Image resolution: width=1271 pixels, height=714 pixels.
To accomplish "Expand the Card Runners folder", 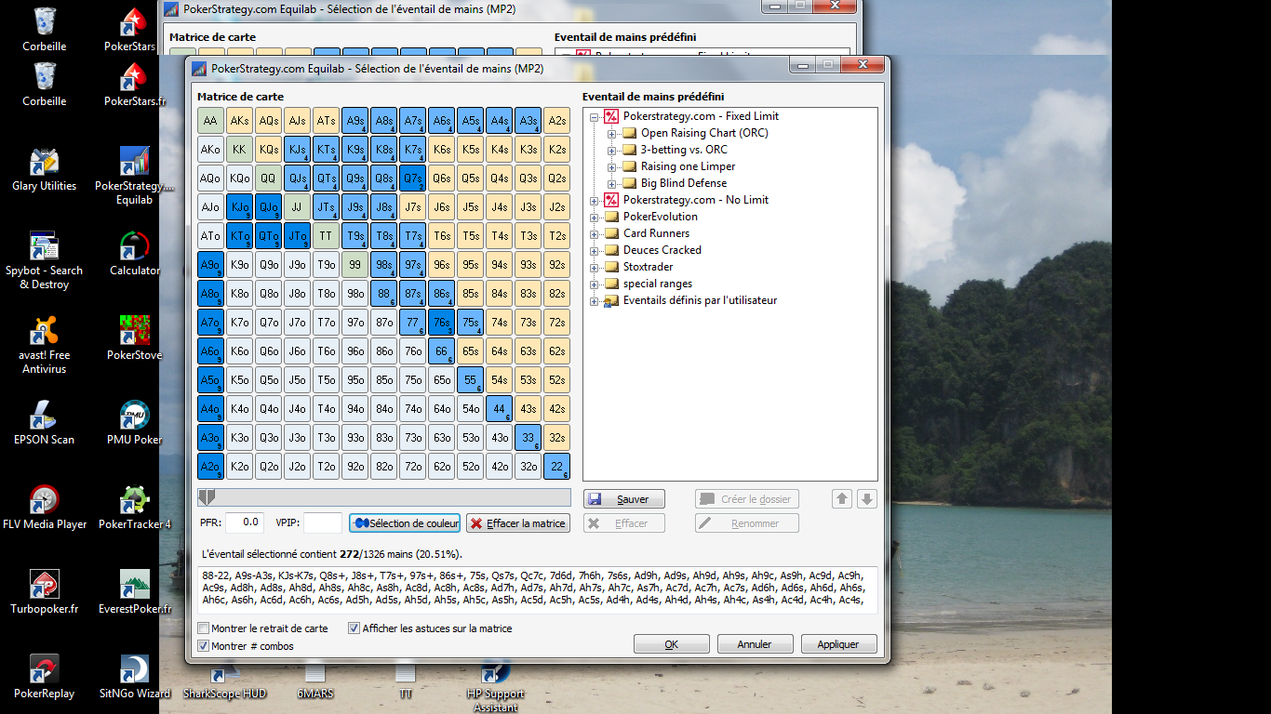I will tap(595, 233).
